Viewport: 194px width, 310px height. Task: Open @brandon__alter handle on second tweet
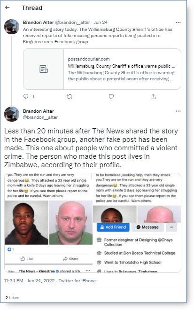point(40,117)
